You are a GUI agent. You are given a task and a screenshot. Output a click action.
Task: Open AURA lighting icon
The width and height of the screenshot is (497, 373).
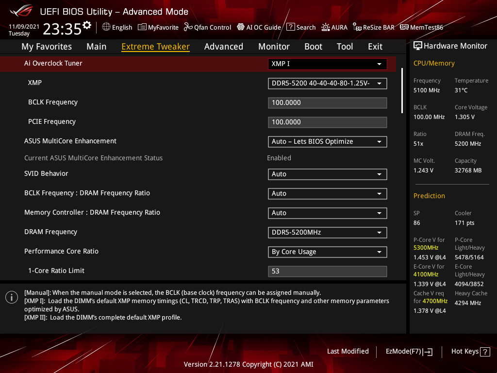326,27
